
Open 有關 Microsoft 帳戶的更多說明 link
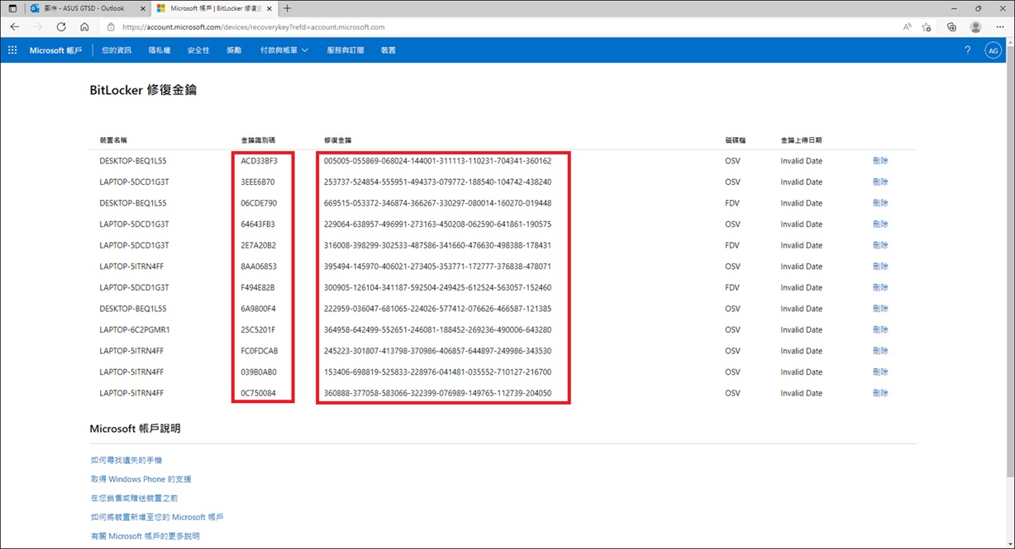point(145,537)
